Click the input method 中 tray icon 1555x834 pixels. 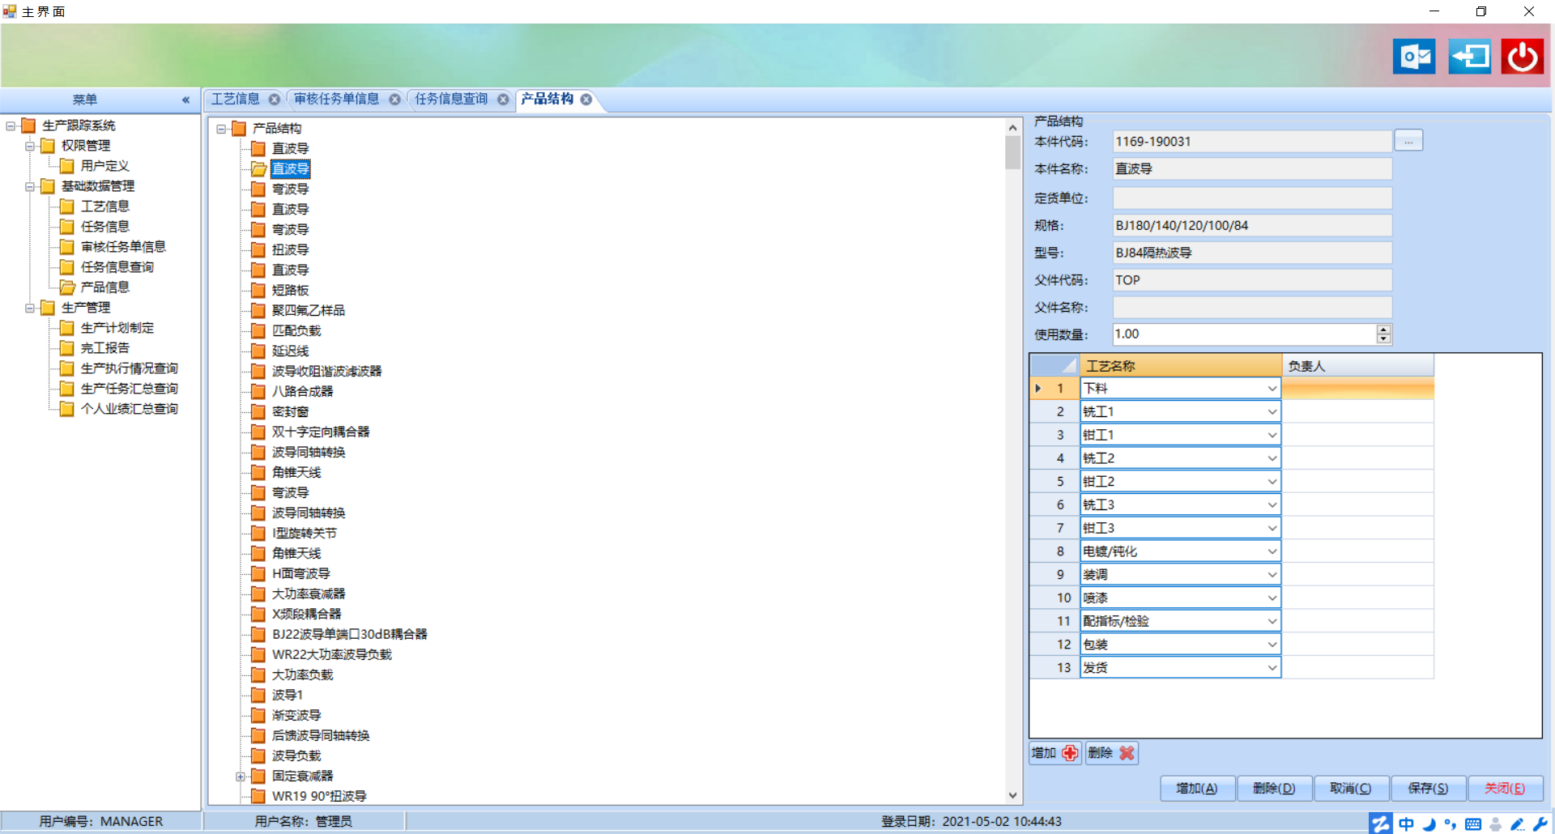(1406, 823)
